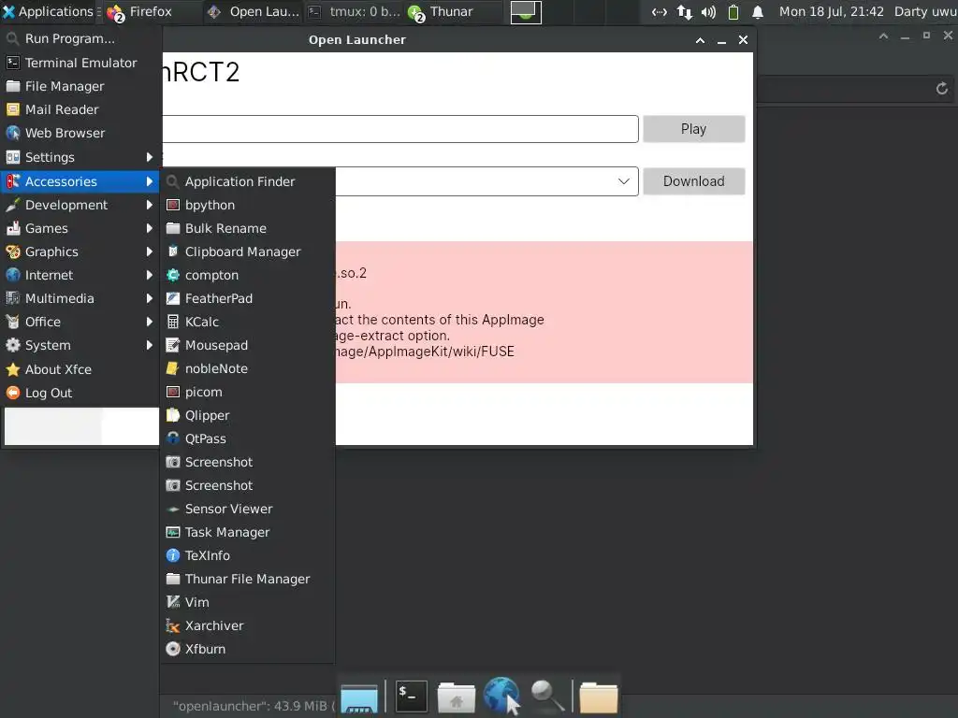This screenshot has width=958, height=718.
Task: Click the battery tray icon
Action: [733, 11]
